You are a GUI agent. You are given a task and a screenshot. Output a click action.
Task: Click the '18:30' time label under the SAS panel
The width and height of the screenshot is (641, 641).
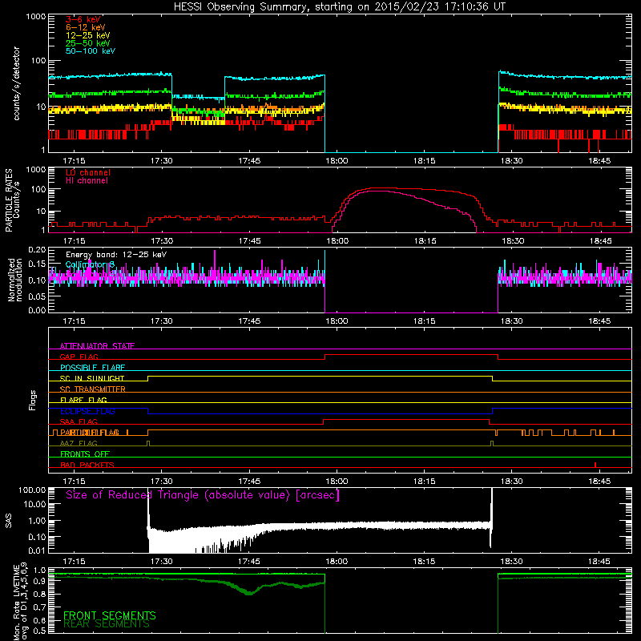511,562
